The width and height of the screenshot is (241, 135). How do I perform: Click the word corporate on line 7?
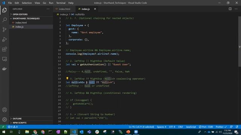pos(75,39)
